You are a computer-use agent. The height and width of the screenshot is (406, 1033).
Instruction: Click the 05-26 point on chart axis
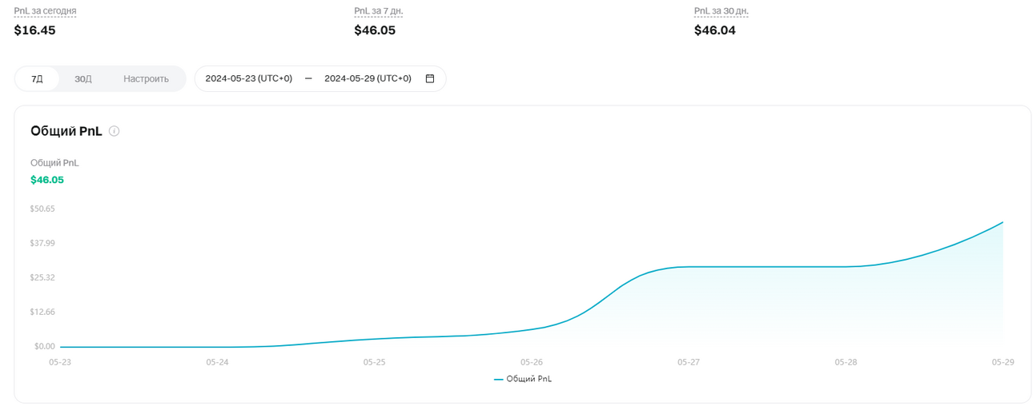[x=532, y=362]
